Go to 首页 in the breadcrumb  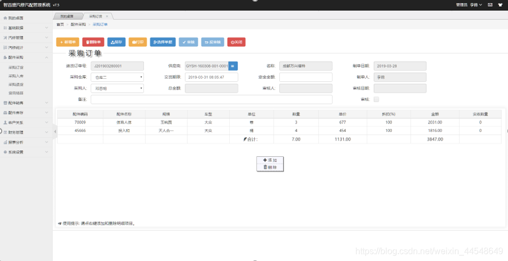tap(60, 24)
